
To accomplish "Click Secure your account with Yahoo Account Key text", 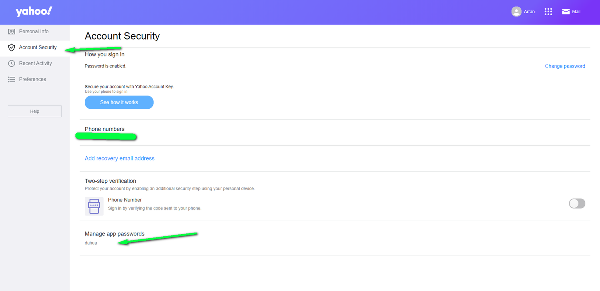I will pos(129,86).
